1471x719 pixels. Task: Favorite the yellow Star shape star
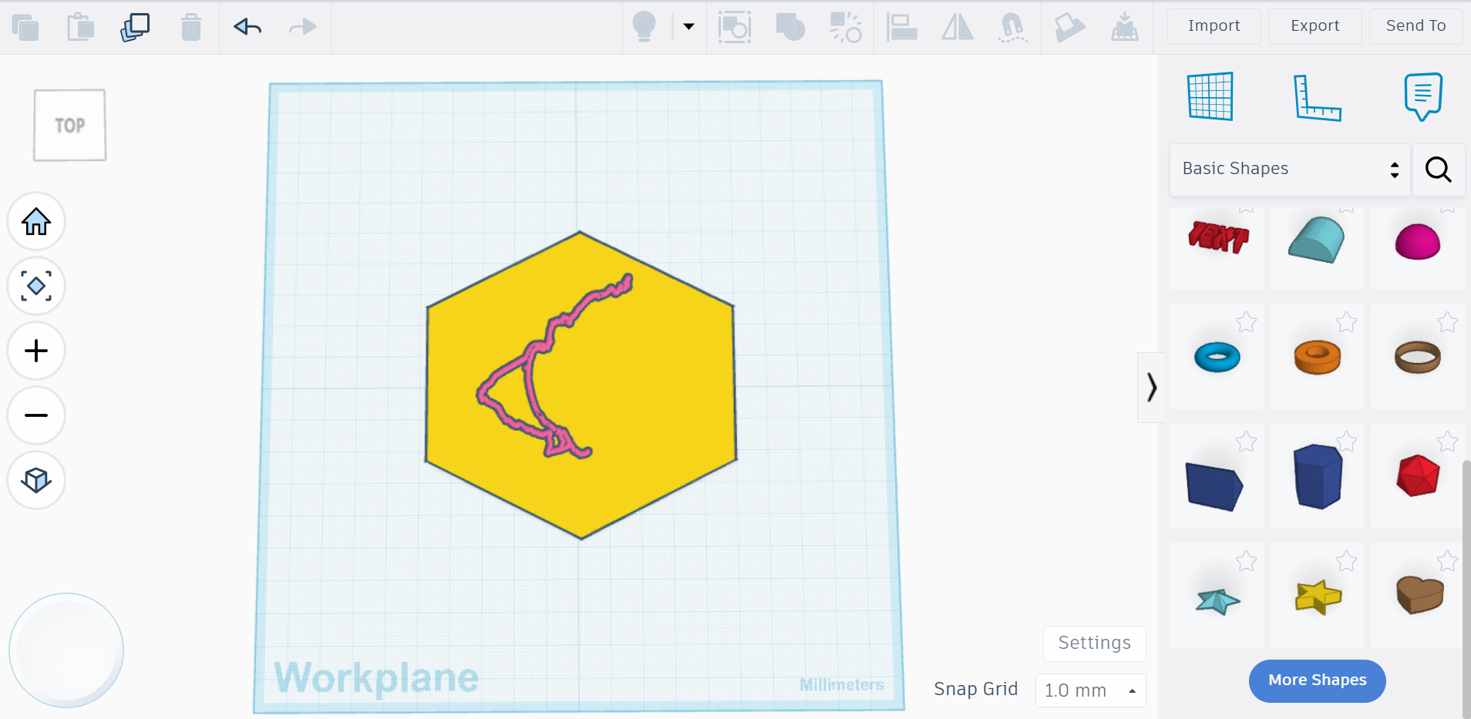[1347, 560]
